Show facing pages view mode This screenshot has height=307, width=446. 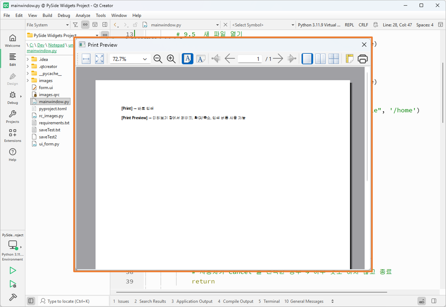320,59
